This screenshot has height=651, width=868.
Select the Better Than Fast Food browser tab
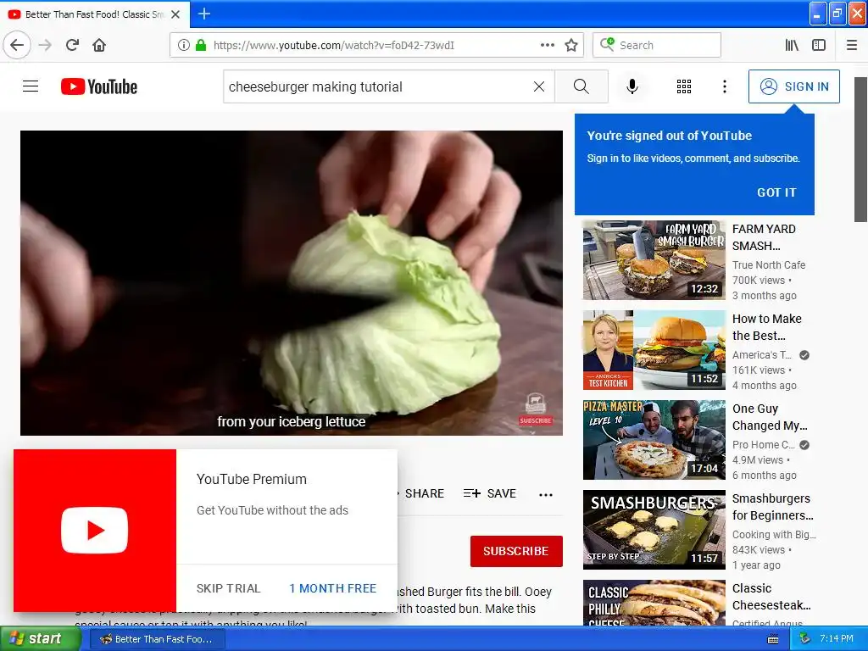click(94, 14)
